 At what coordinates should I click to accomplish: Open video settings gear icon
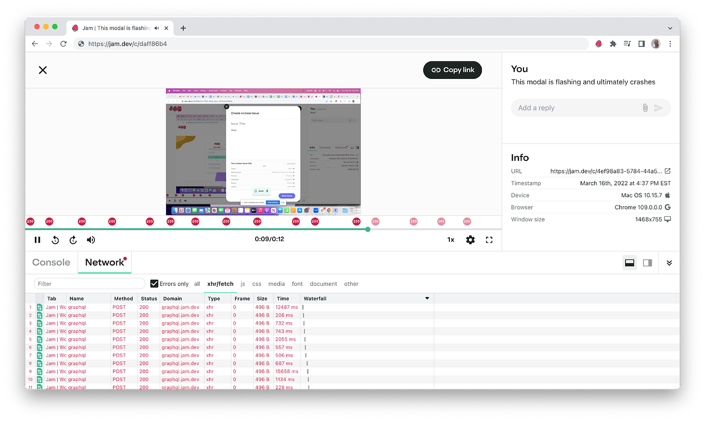point(470,240)
